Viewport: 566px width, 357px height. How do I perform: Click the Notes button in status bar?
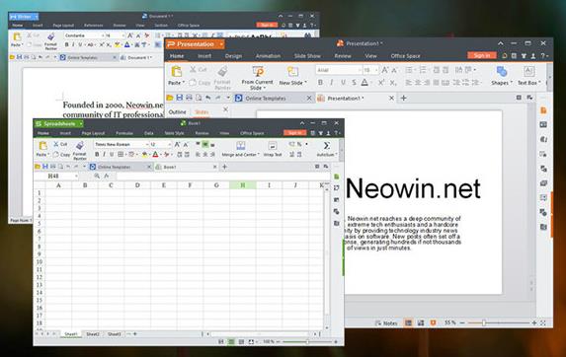coord(386,323)
